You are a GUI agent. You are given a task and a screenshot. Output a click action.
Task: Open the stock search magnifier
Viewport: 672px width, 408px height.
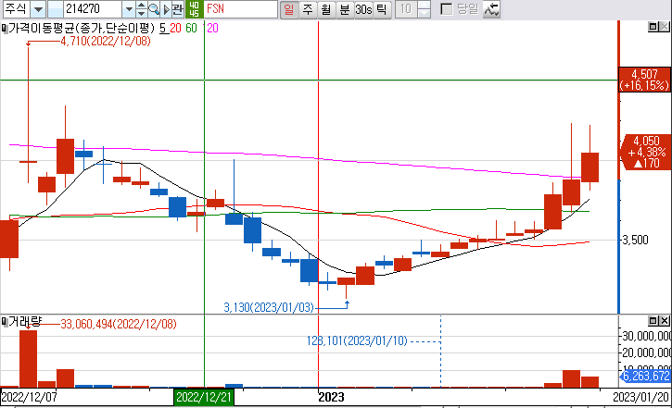[154, 9]
